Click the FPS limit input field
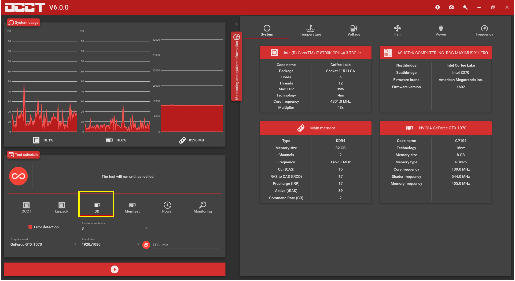 point(186,245)
